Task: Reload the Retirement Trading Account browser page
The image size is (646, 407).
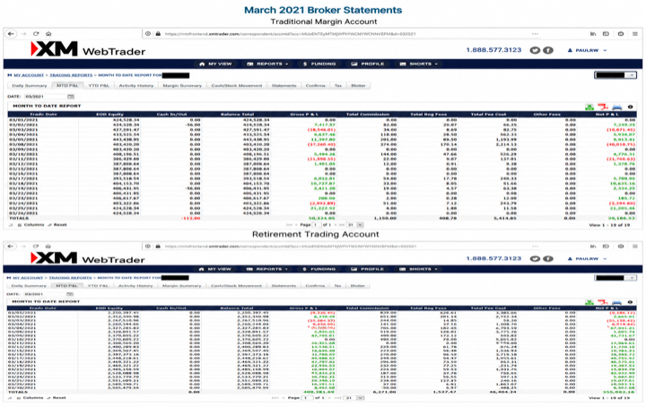Action: click(35, 247)
